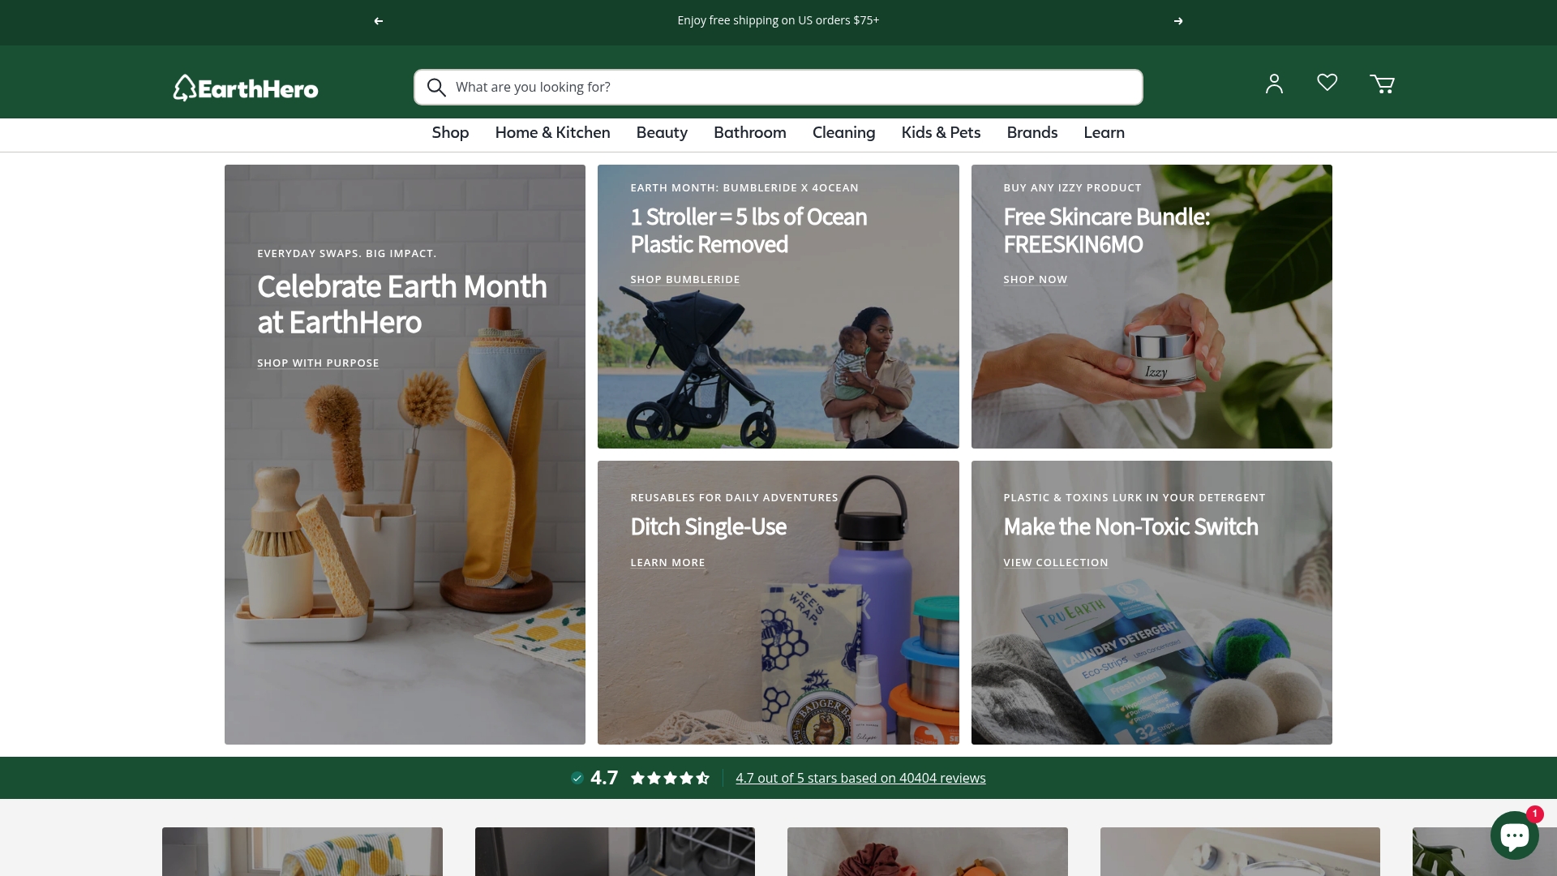Click 'REUSABLES FOR DAILY ADVENTURES' caption
This screenshot has height=876, width=1557.
(x=734, y=498)
